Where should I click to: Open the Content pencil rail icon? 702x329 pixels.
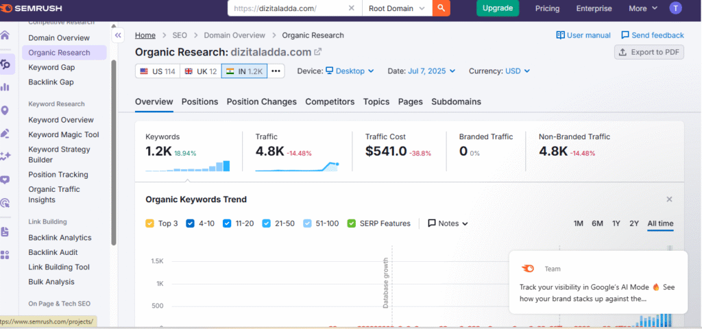pos(5,134)
